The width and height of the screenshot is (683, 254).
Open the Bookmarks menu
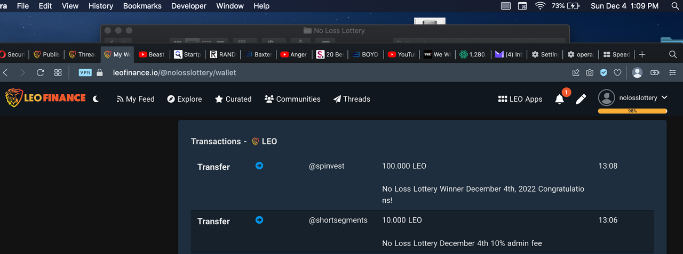click(x=142, y=6)
